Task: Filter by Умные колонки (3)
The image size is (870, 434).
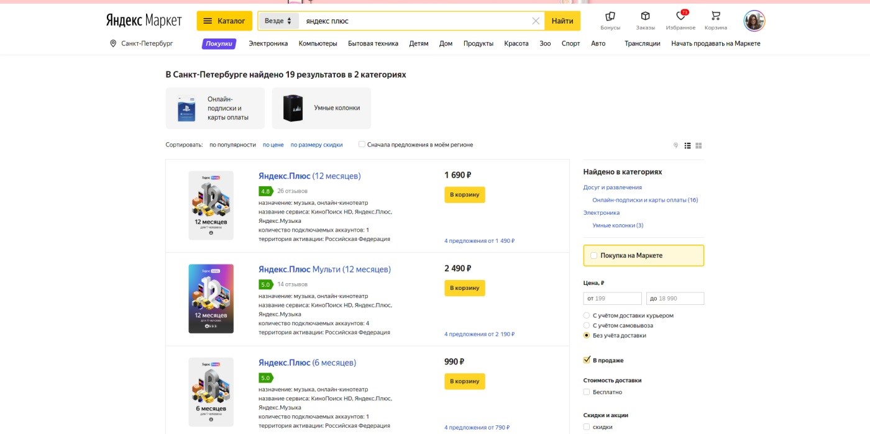Action: coord(618,225)
